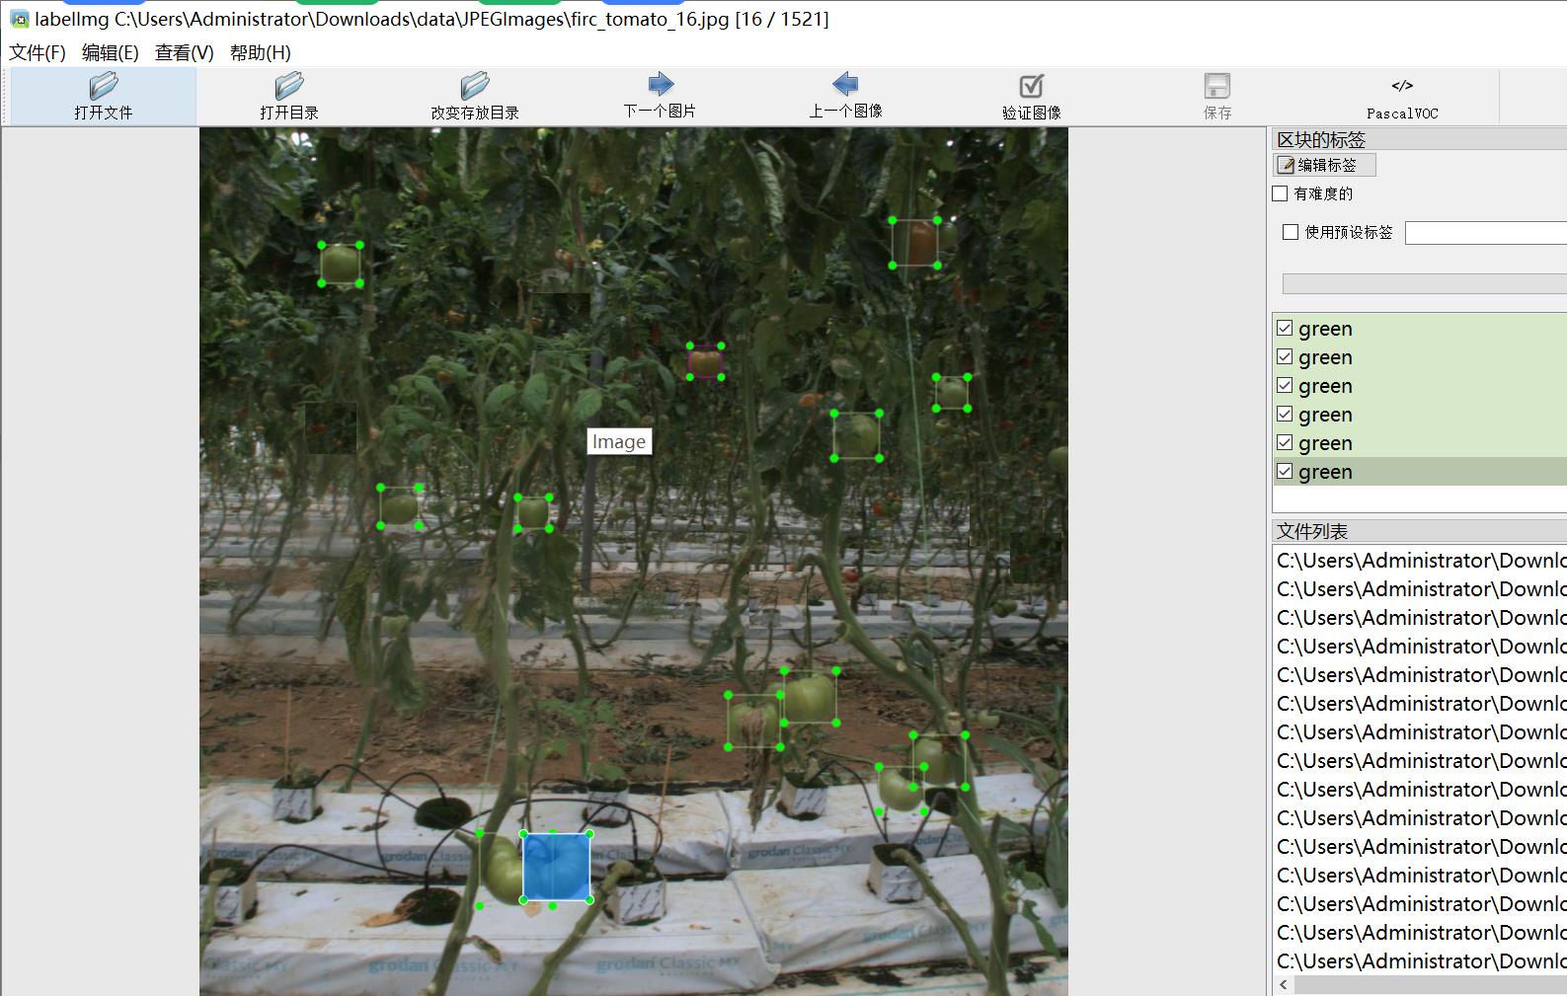Click the 打开目录 open directory icon
The height and width of the screenshot is (996, 1567).
pyautogui.click(x=289, y=86)
